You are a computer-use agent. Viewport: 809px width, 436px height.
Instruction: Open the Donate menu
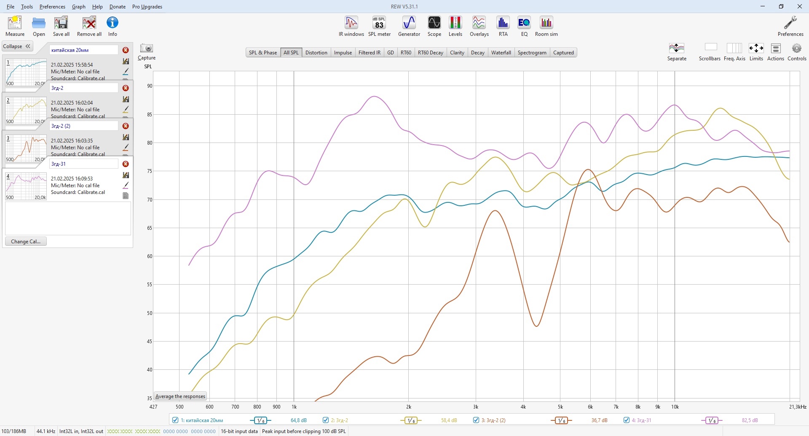[118, 7]
